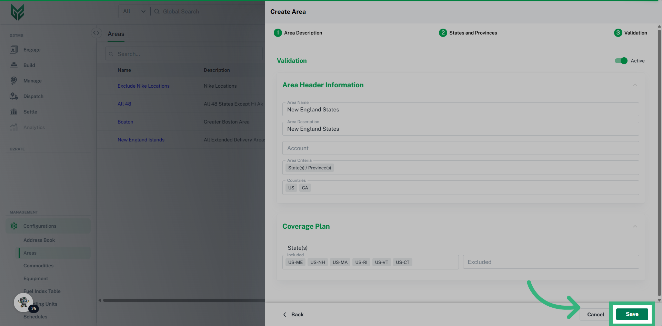Open Address Book in Configurations menu

pyautogui.click(x=39, y=240)
